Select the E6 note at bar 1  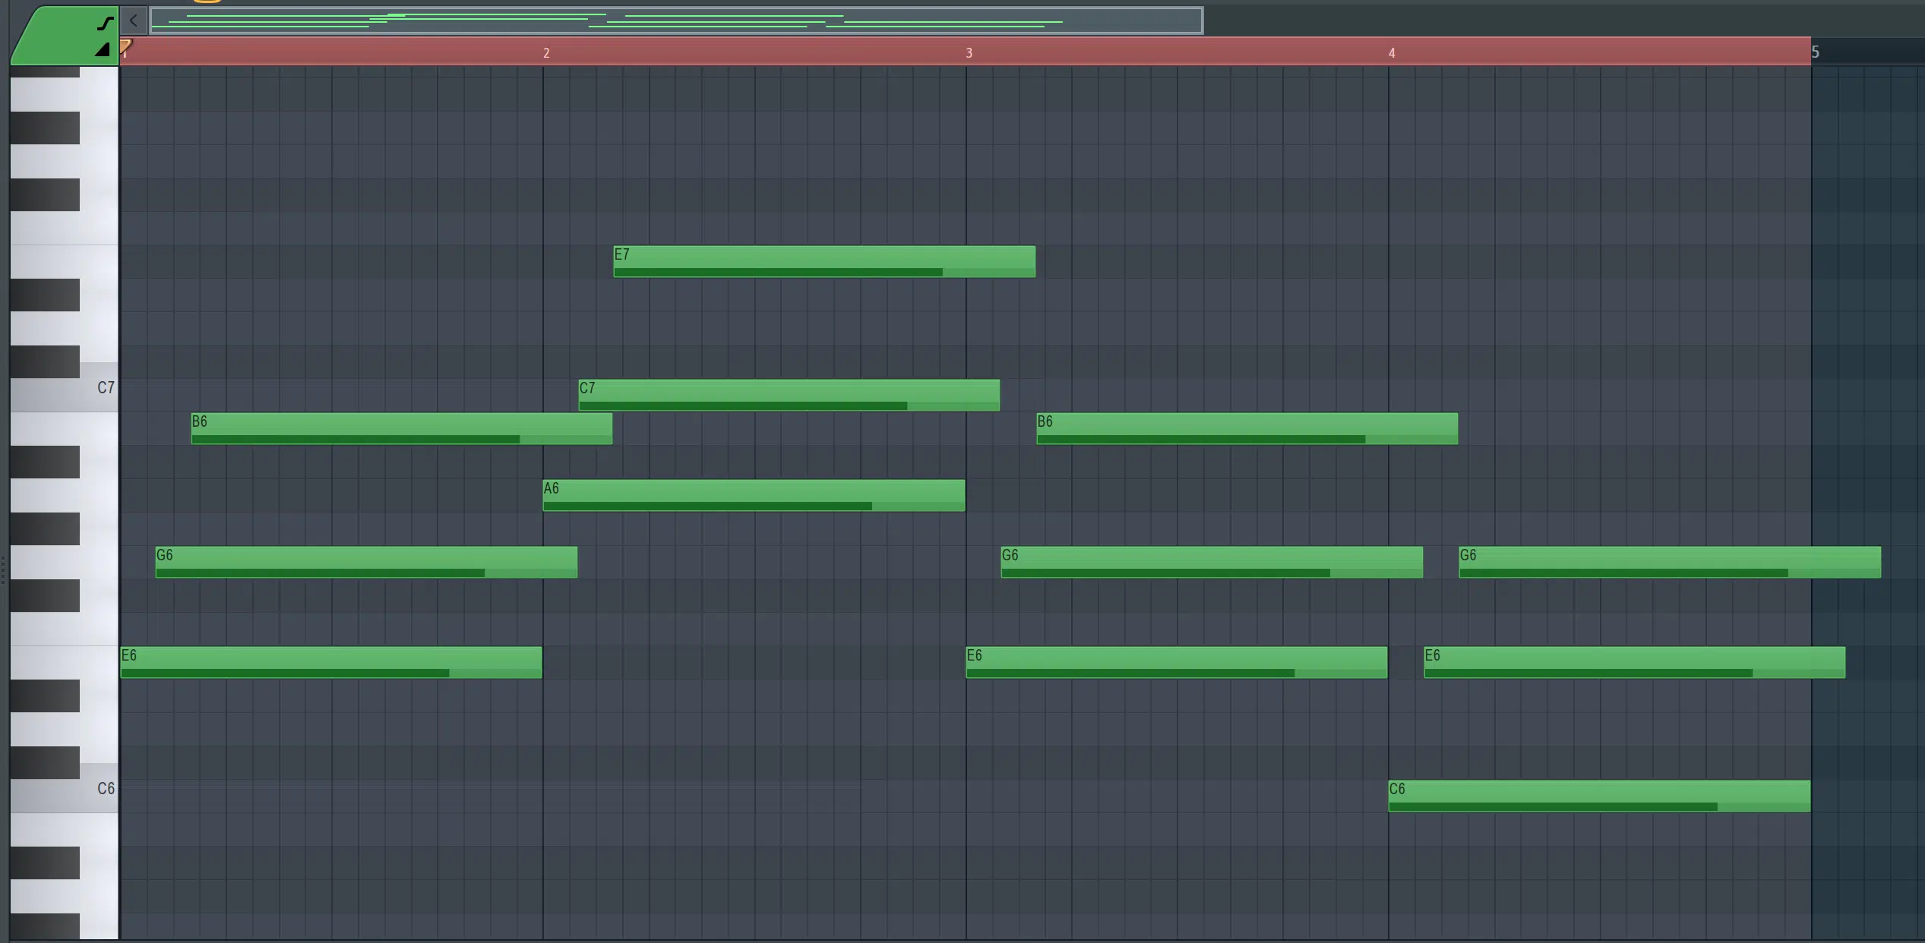coord(331,662)
